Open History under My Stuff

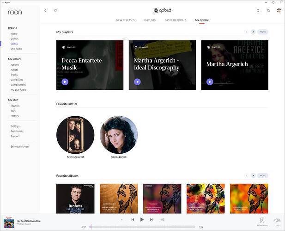[15, 116]
